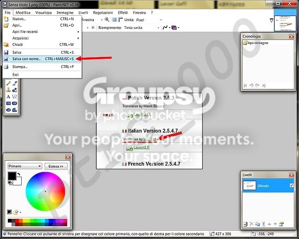
Task: Open palette menu dropdown arrow
Action: 20,212
